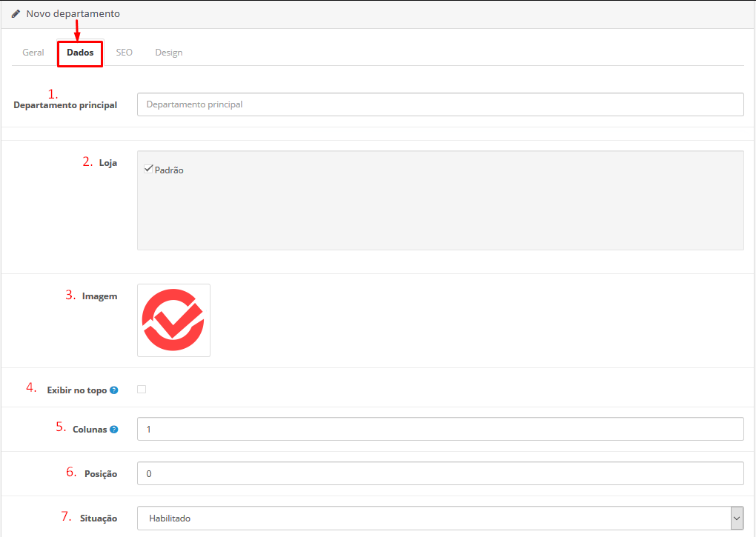Click into the Colunas input field
Image resolution: width=756 pixels, height=537 pixels.
coord(440,429)
